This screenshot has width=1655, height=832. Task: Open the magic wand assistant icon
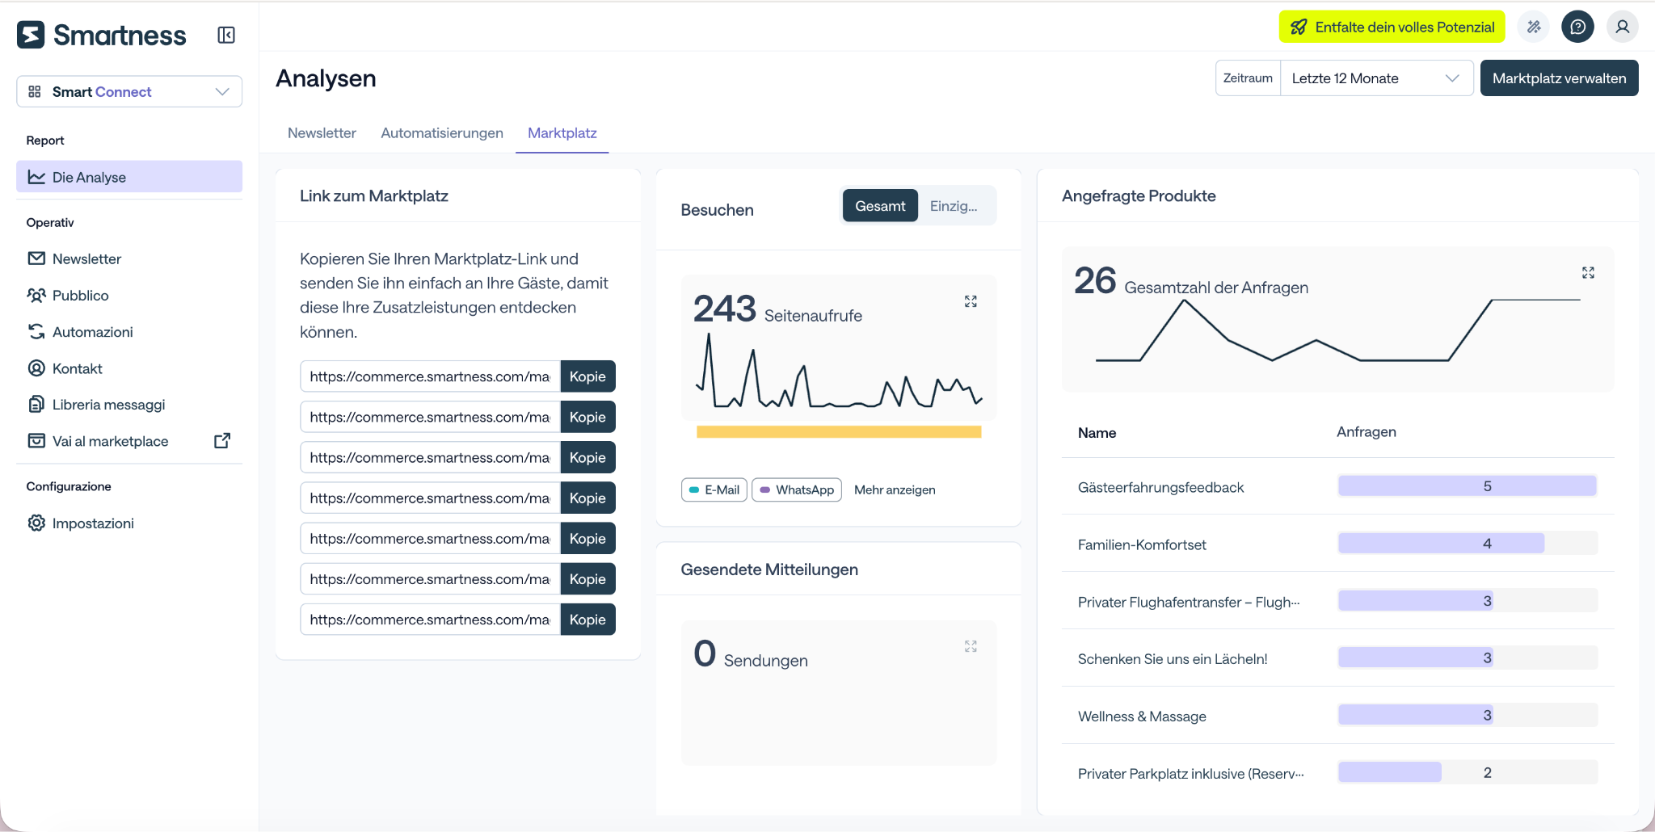(x=1534, y=27)
